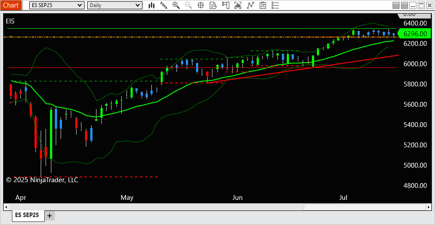Toggle the crosshair cursor icon
The width and height of the screenshot is (435, 225).
(200, 5)
